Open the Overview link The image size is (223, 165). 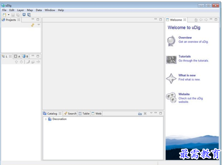pyautogui.click(x=185, y=37)
